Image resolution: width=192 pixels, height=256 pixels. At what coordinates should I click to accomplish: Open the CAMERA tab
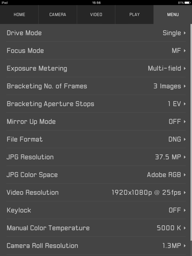(x=58, y=15)
